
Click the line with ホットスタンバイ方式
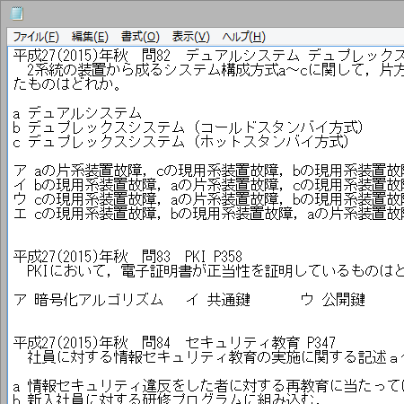(180, 142)
